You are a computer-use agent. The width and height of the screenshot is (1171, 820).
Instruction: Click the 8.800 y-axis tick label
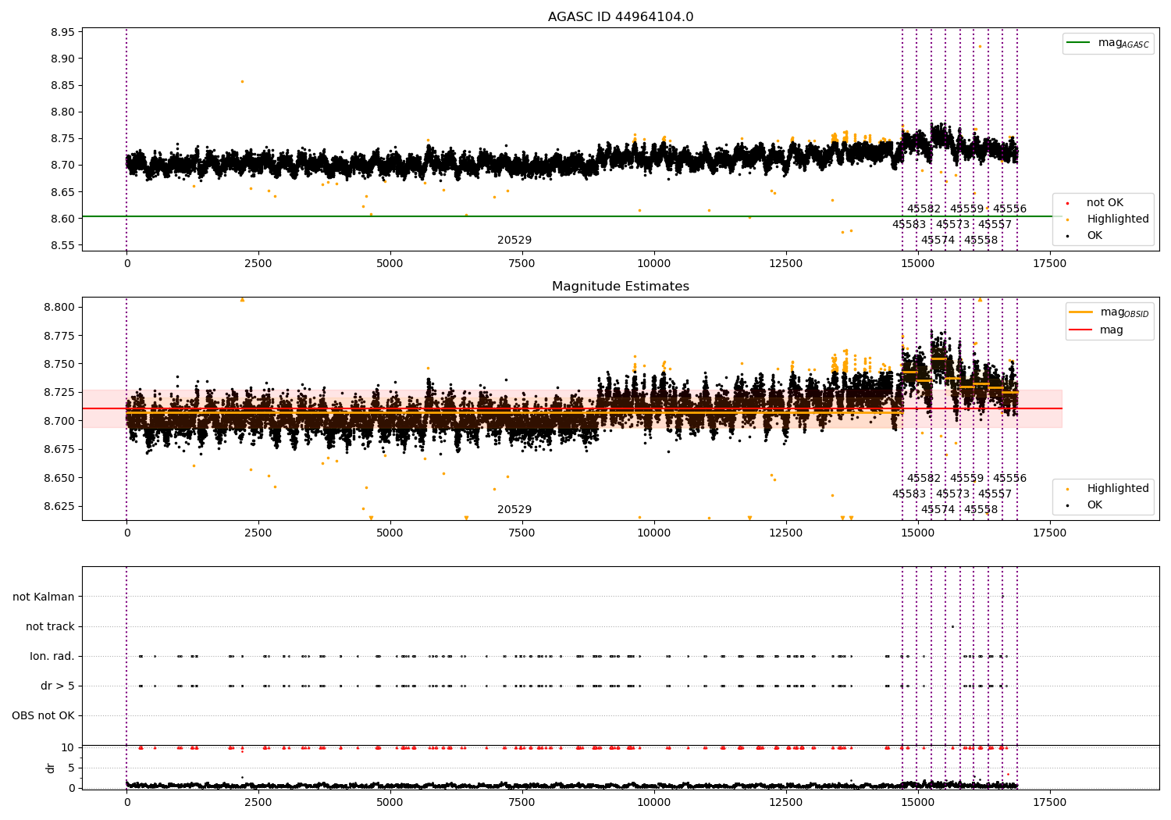click(x=59, y=308)
